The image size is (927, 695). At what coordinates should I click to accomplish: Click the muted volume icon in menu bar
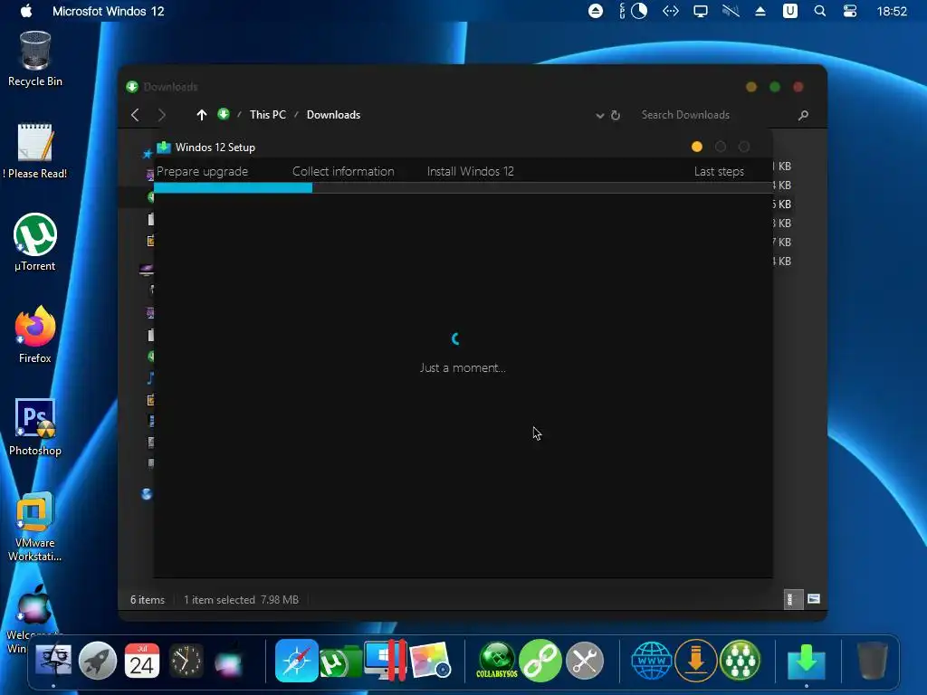731,11
